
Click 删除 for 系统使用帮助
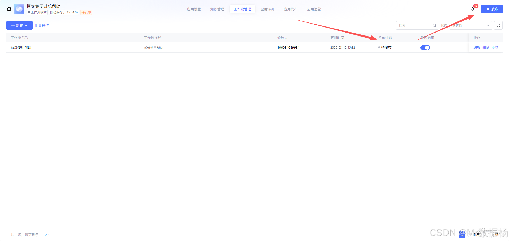(x=486, y=47)
